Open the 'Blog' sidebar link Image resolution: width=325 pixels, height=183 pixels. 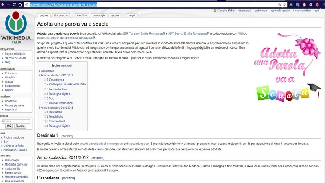7,62
